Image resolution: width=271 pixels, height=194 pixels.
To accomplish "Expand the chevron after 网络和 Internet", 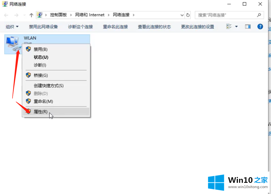I will coord(109,15).
